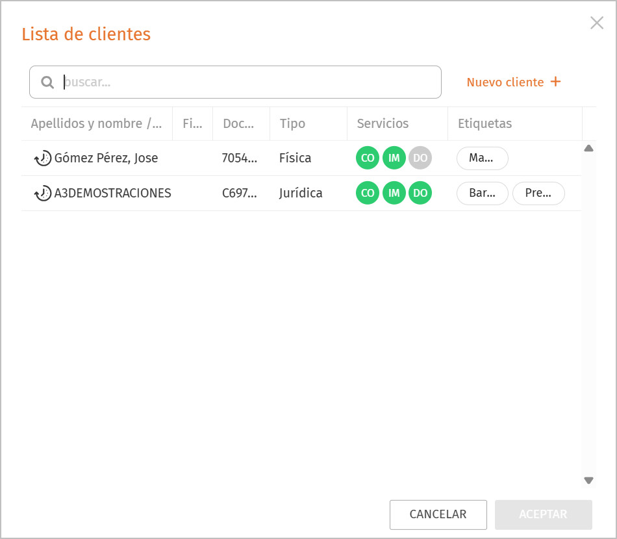Select client Gómez Pérez, Jose
Image resolution: width=617 pixels, height=539 pixels.
106,158
